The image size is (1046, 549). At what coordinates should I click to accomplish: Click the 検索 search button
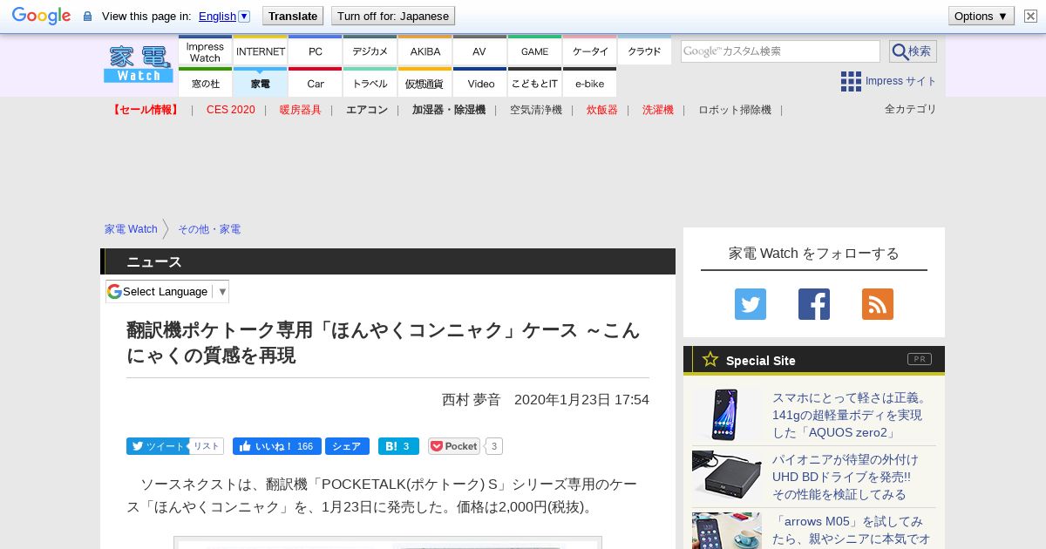(913, 51)
